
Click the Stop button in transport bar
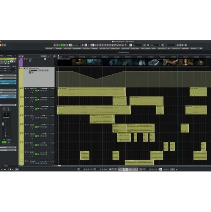tap(125, 169)
